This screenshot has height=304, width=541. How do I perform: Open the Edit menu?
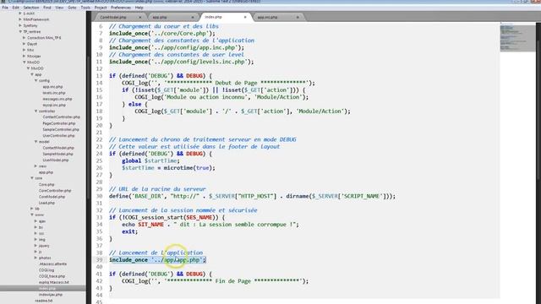point(15,8)
